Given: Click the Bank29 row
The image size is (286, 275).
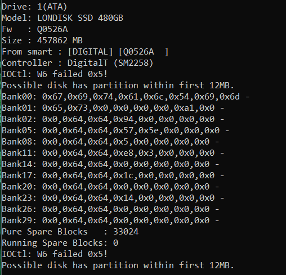Looking at the screenshot, I should tap(110, 220).
